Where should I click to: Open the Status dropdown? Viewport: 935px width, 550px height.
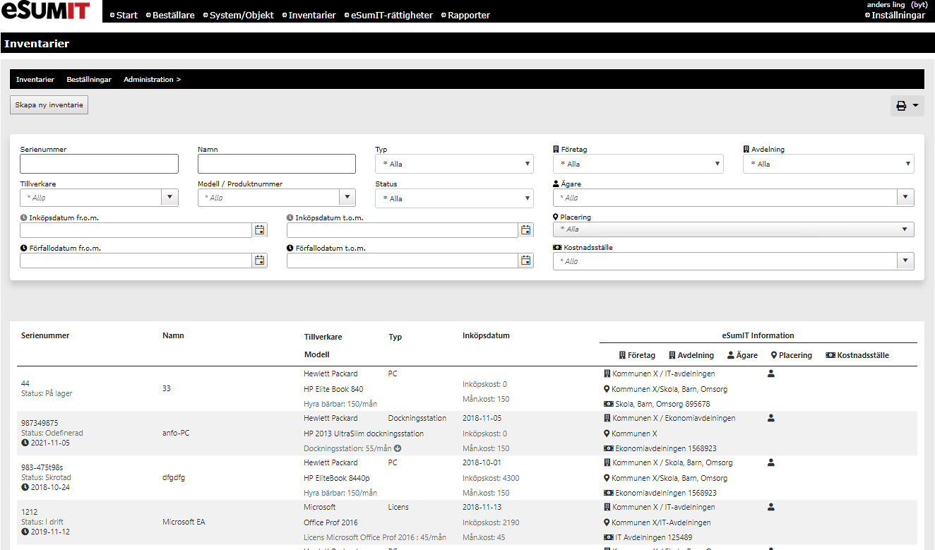click(454, 198)
